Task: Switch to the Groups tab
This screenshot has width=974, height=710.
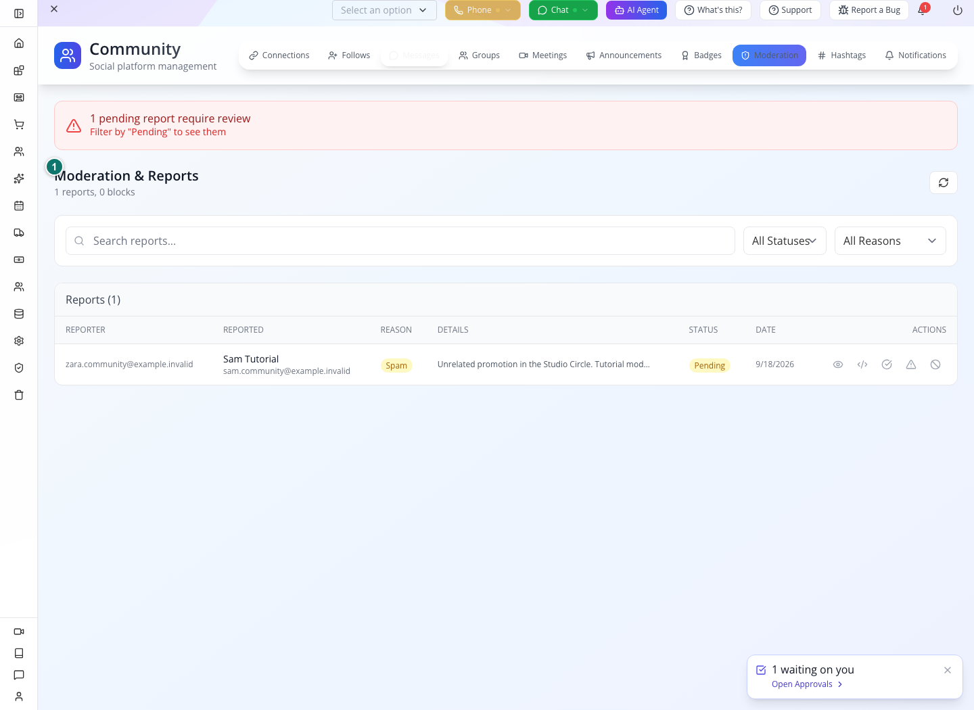Action: (479, 55)
